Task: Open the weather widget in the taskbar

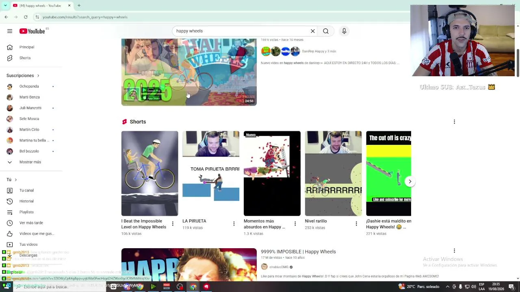Action: [420, 287]
